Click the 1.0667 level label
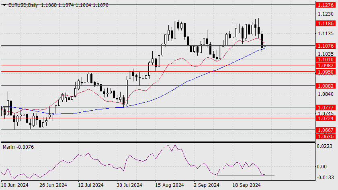The image size is (338, 190). tap(326, 130)
